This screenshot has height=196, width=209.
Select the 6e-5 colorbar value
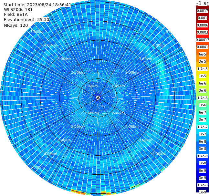point(203,54)
